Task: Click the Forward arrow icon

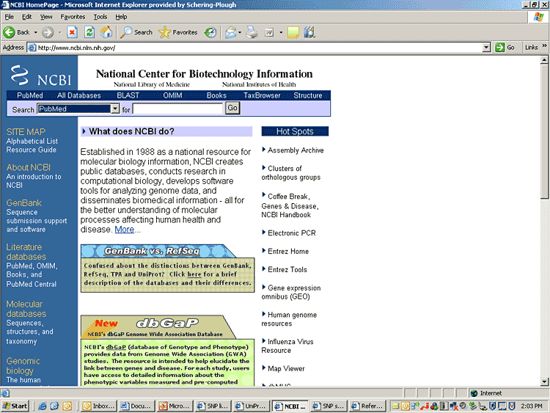Action: tap(48, 32)
